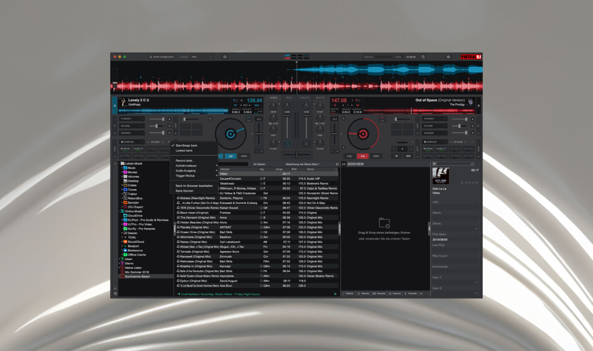This screenshot has width=593, height=351.
Task: Expand the Audio Ausgang submenu
Action: coord(185,171)
